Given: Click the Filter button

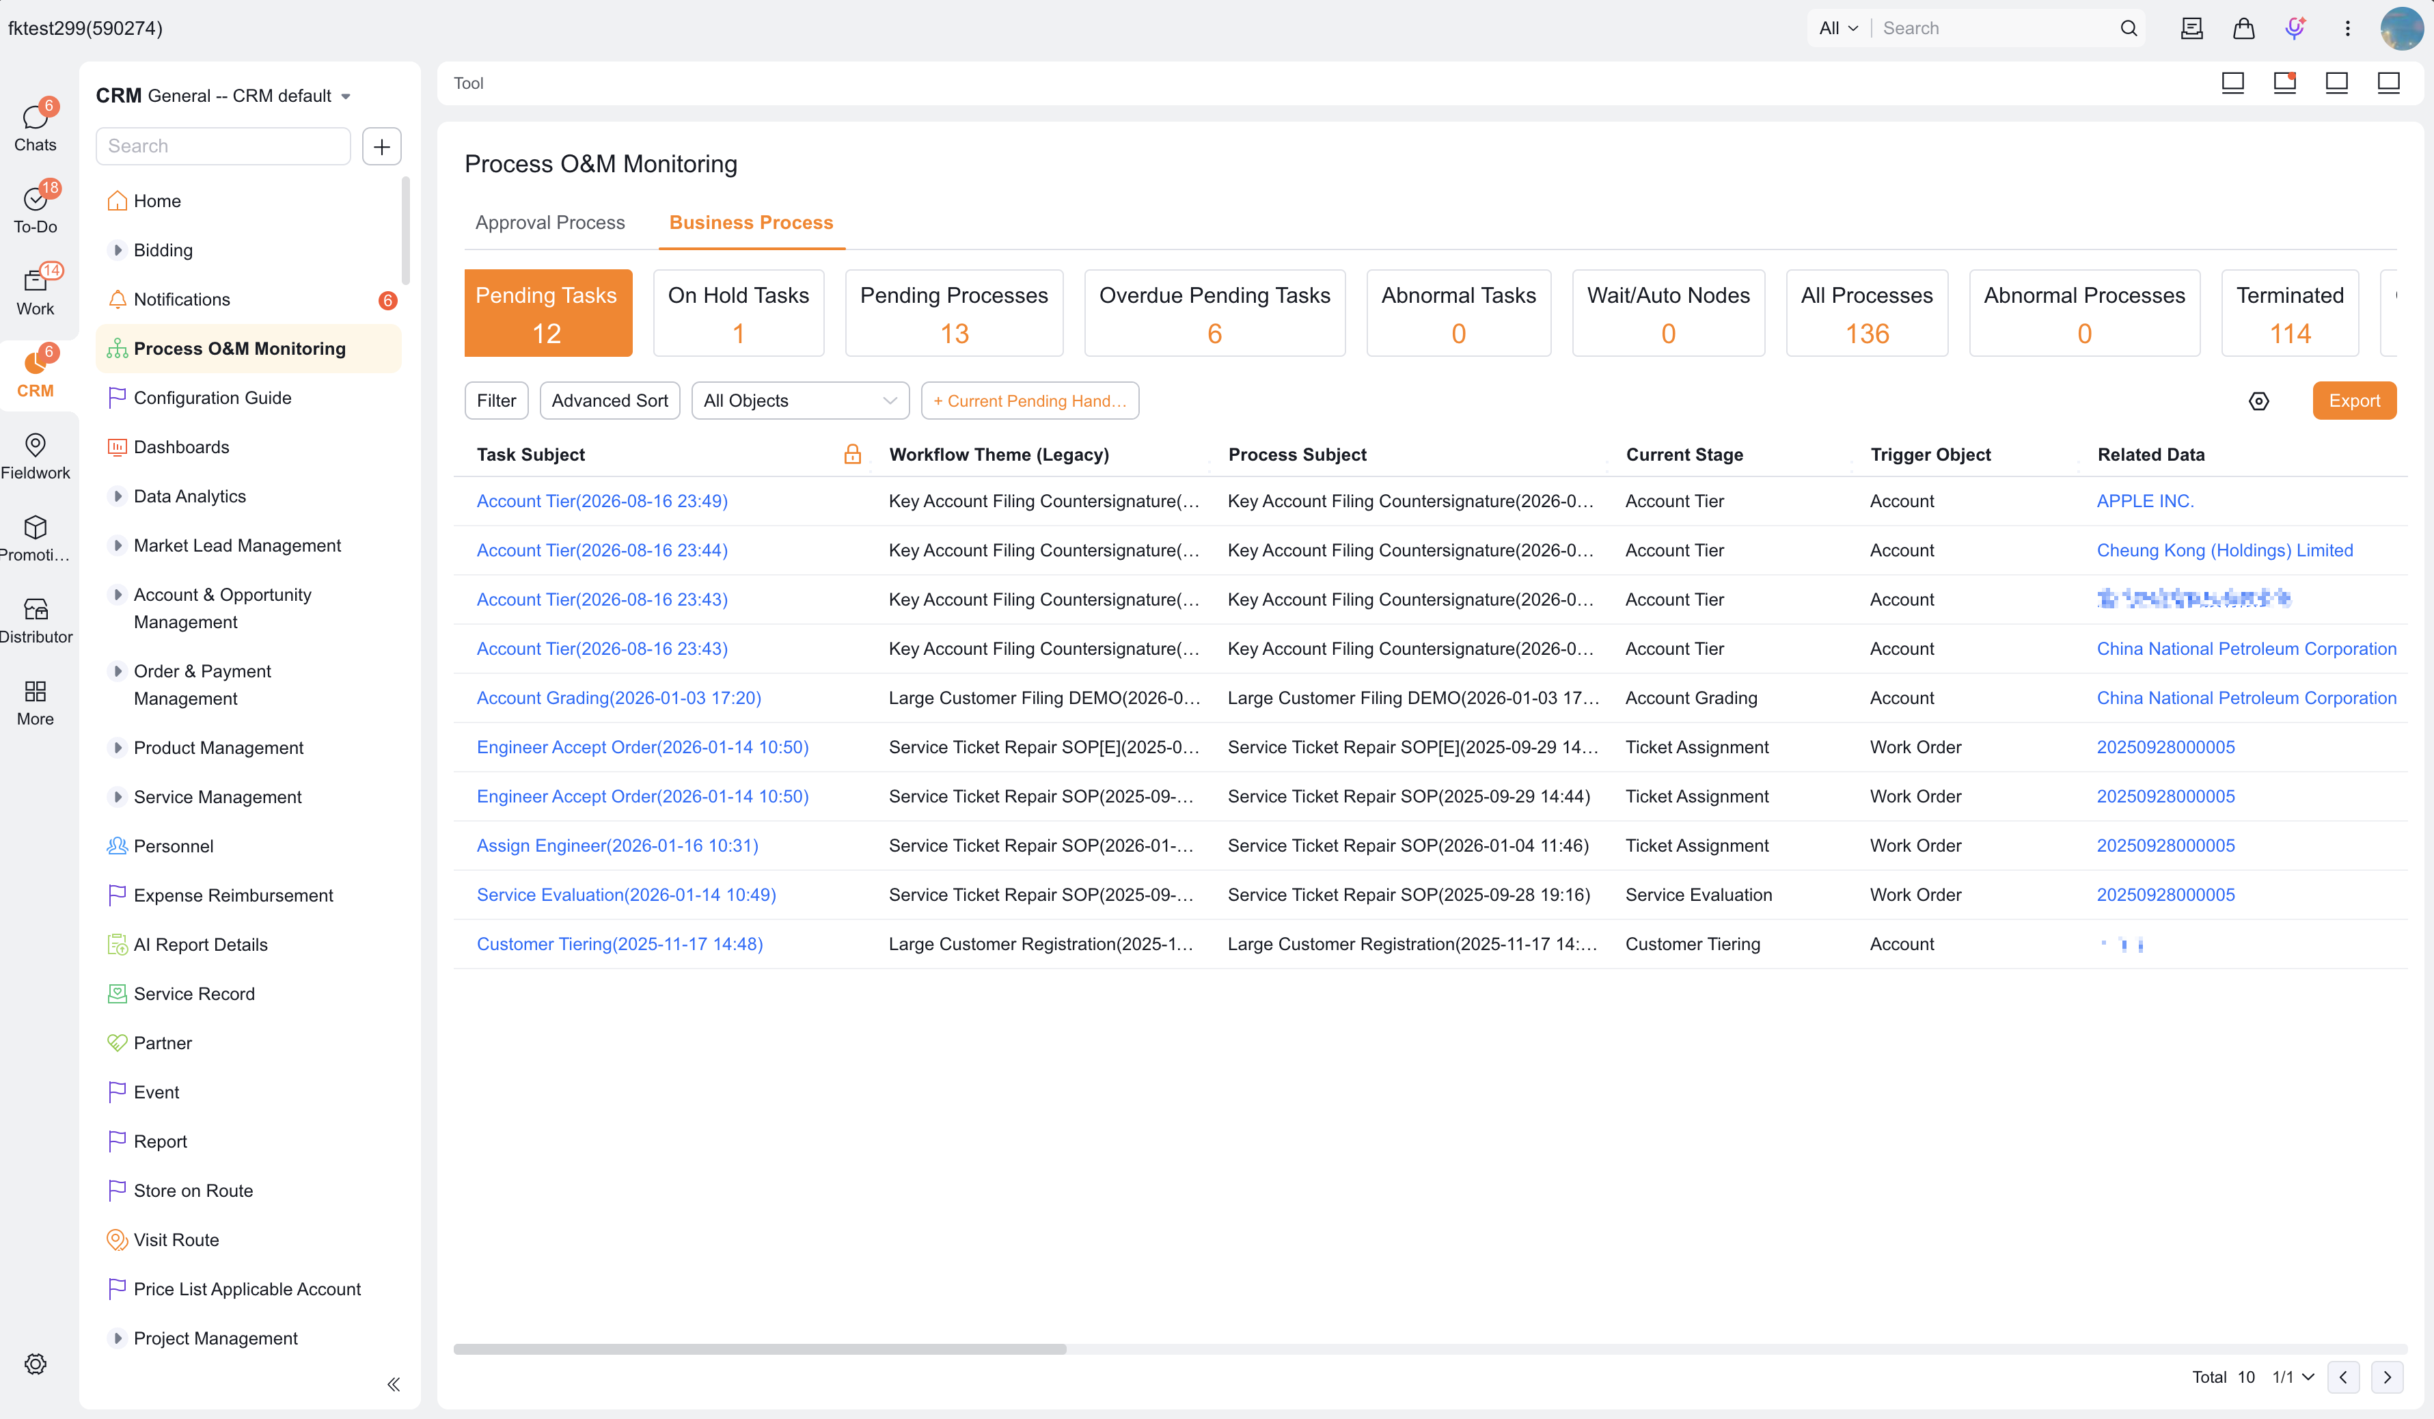Looking at the screenshot, I should click(497, 401).
